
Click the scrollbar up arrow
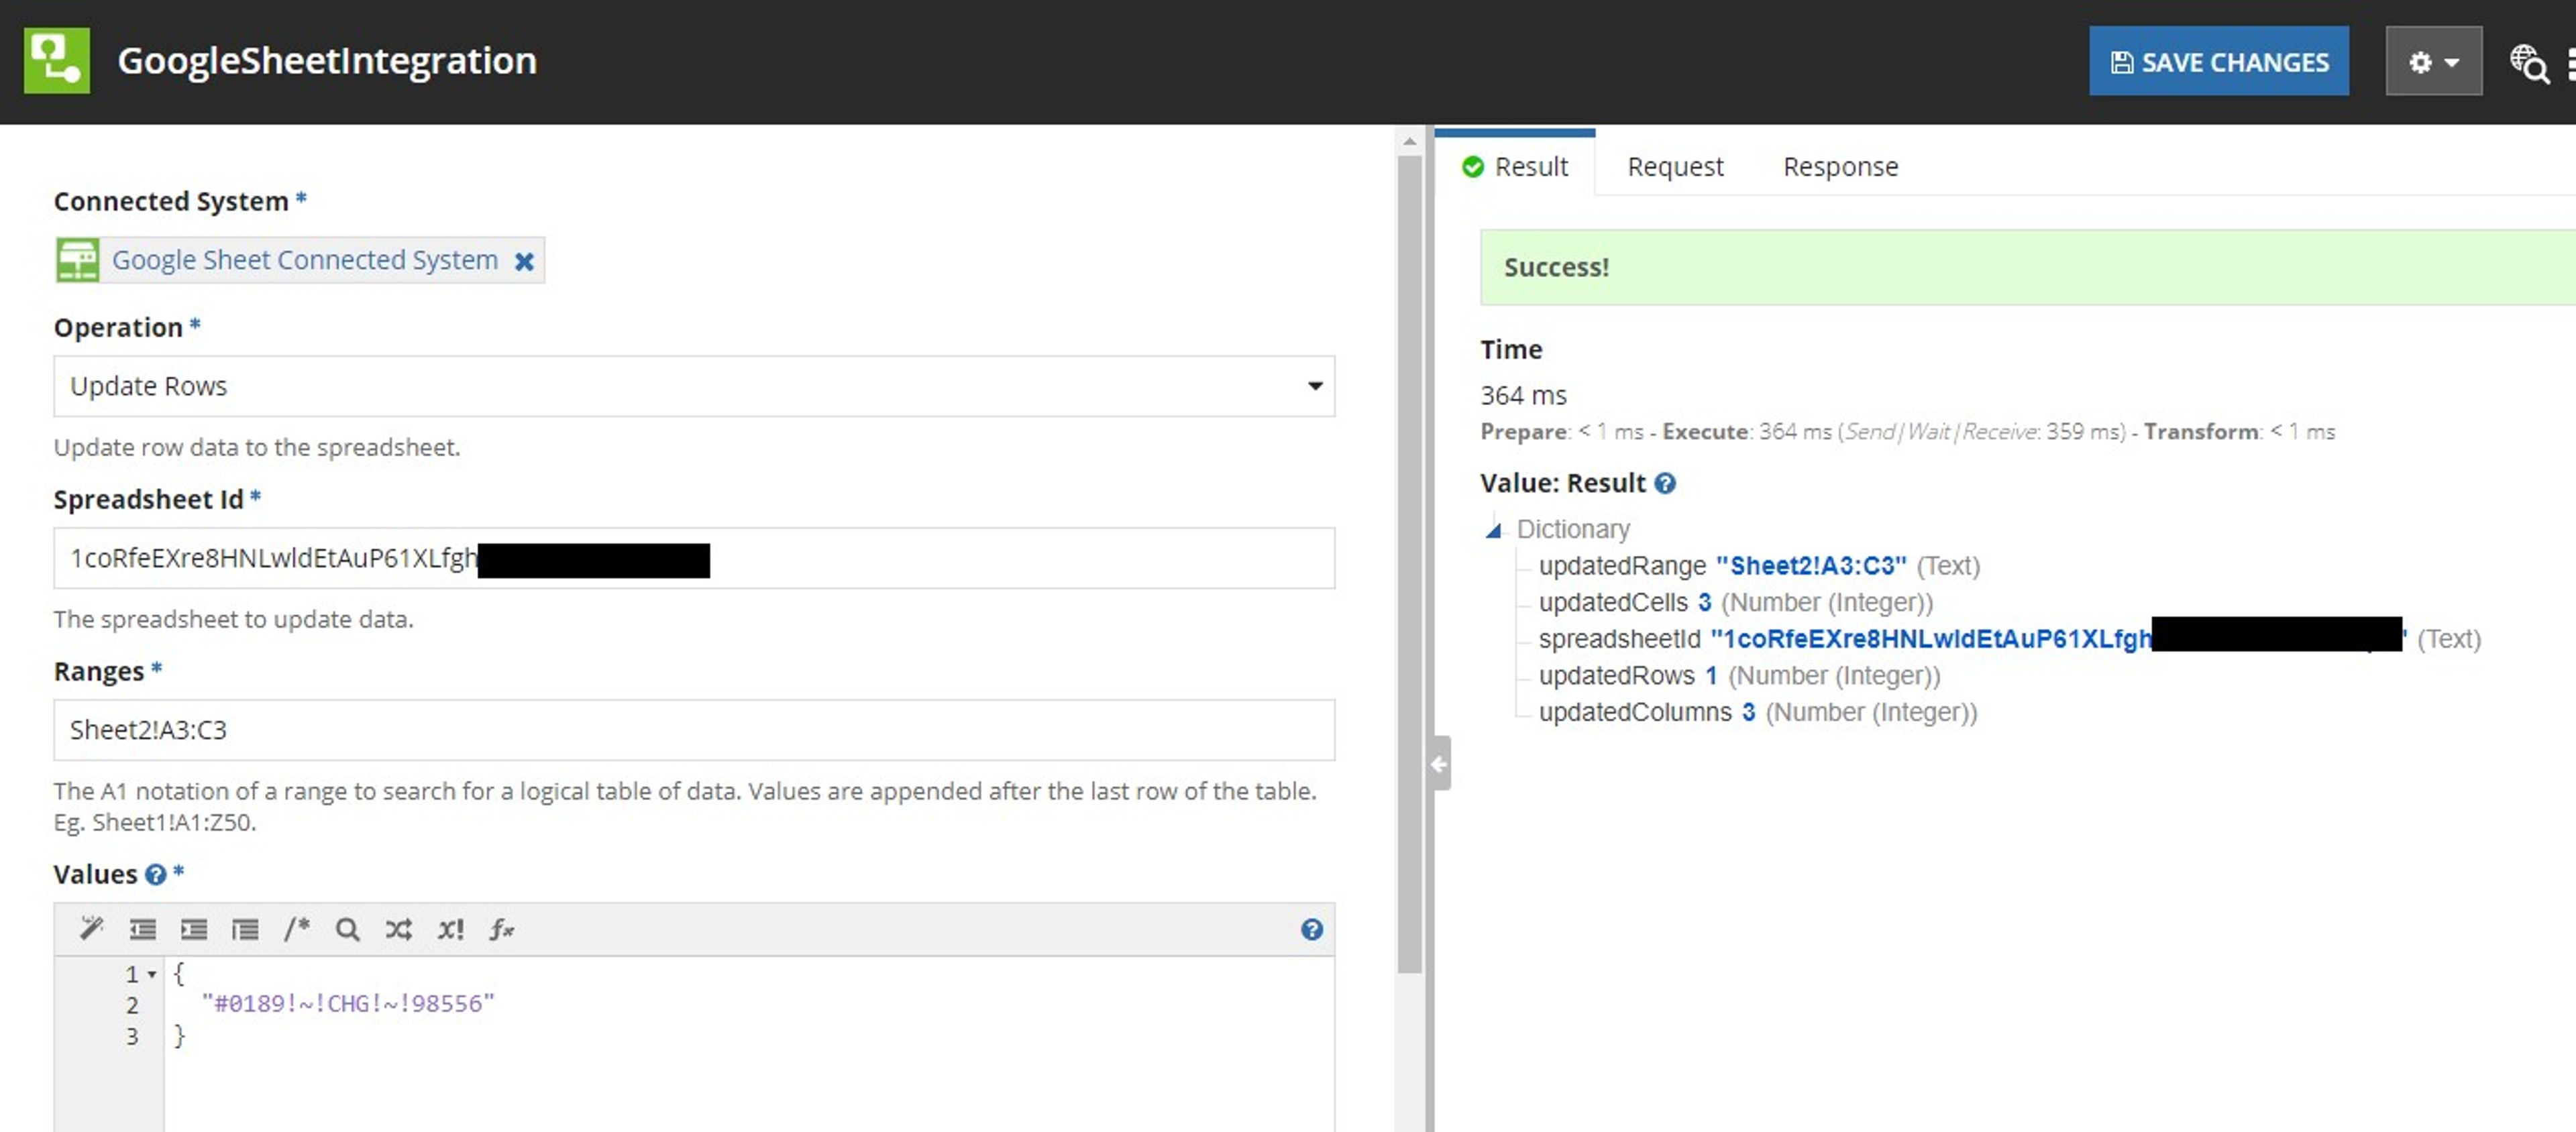click(1409, 141)
